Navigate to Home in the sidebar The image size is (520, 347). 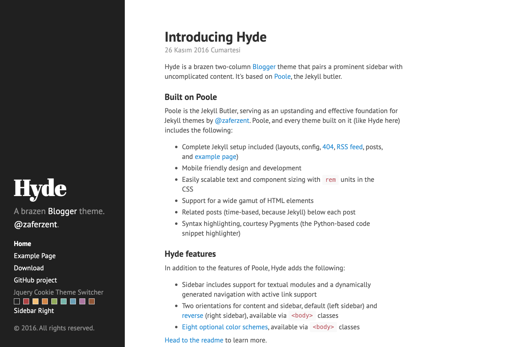[22, 244]
